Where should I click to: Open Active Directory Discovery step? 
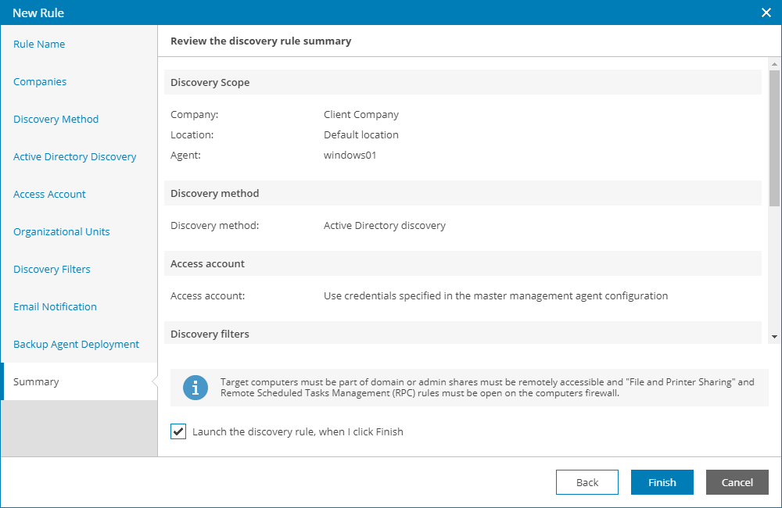[75, 157]
